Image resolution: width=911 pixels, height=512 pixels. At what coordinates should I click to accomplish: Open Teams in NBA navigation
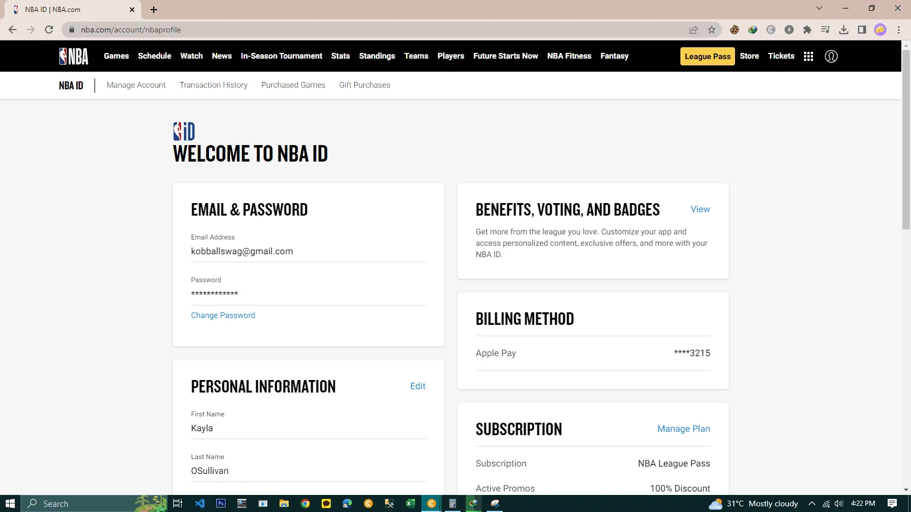[416, 56]
